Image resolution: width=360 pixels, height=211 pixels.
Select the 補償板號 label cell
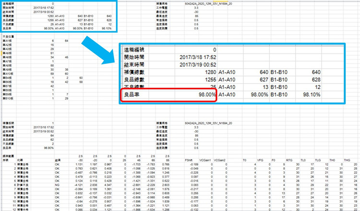point(8,123)
